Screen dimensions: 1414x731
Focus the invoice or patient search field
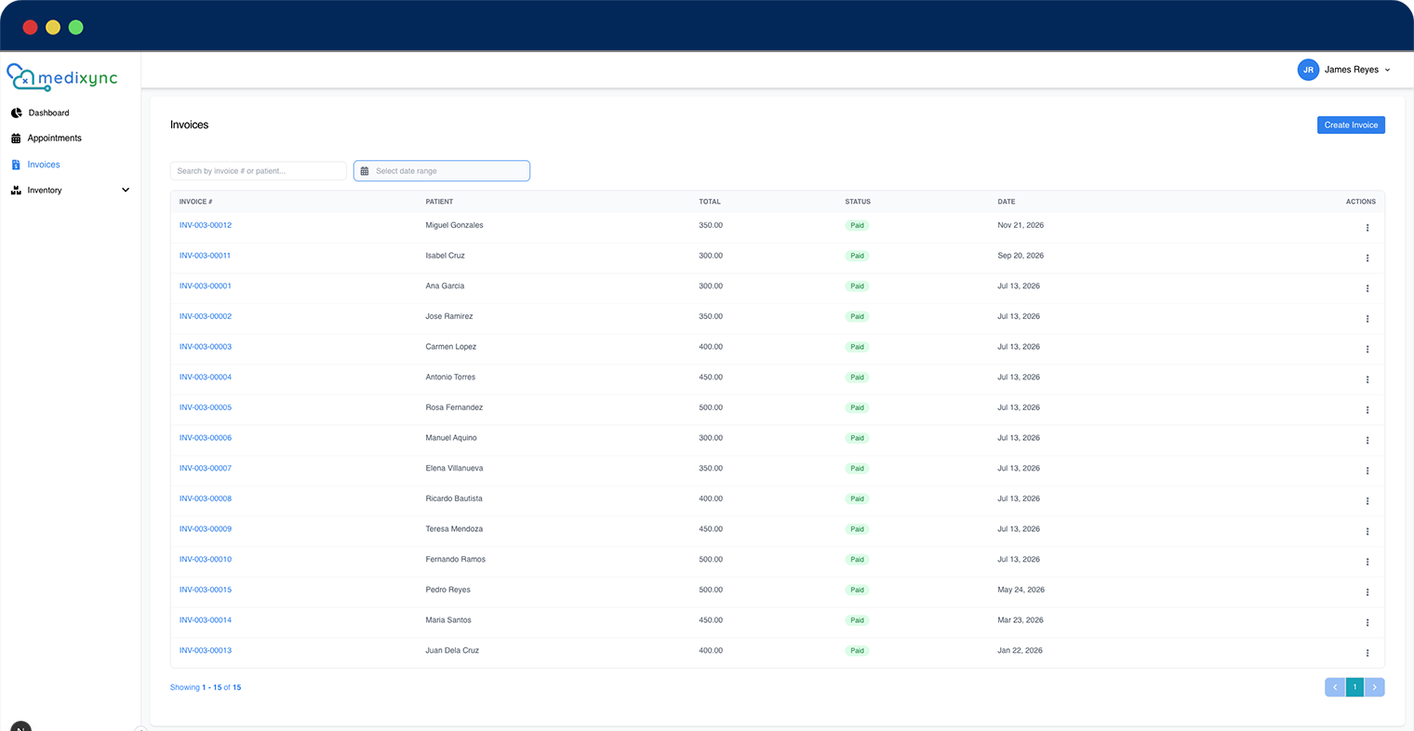click(259, 171)
